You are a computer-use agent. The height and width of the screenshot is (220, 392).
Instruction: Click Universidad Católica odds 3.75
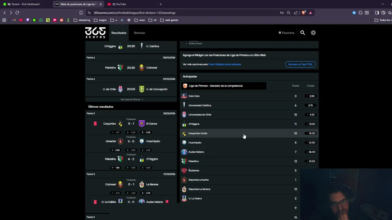coord(310,105)
